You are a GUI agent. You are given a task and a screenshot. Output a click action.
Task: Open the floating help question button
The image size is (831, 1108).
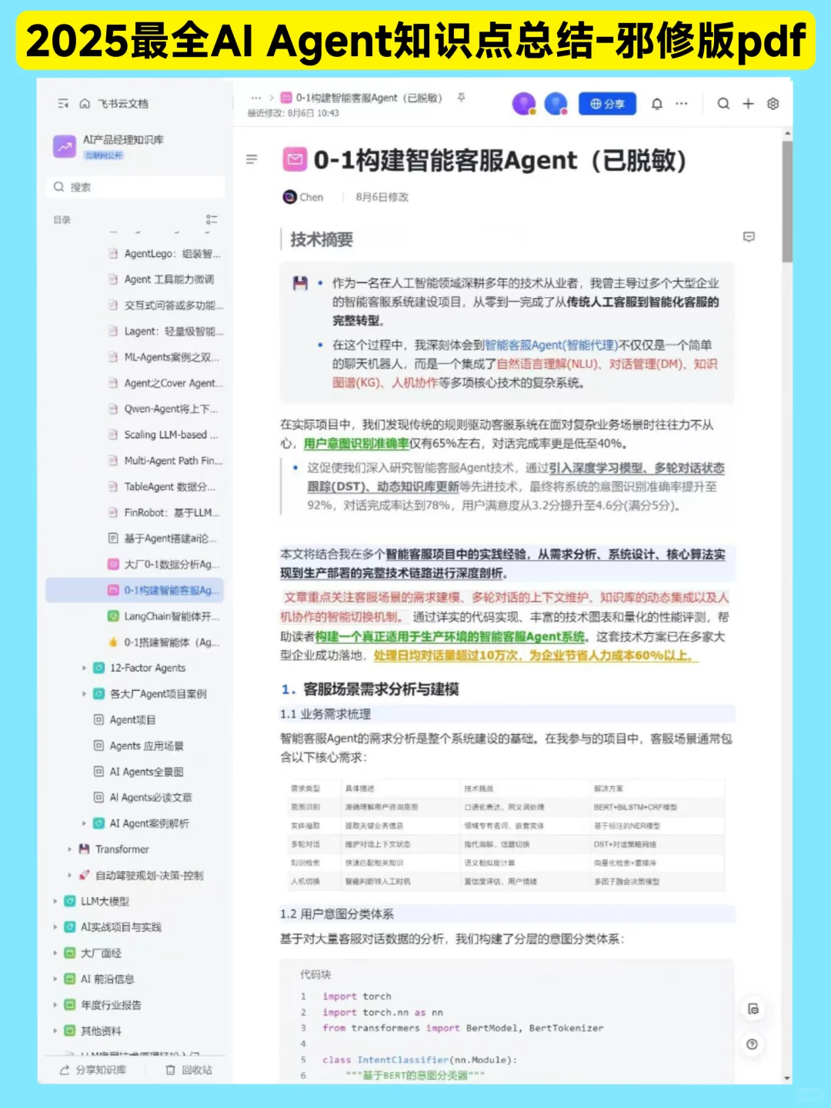(x=753, y=1044)
